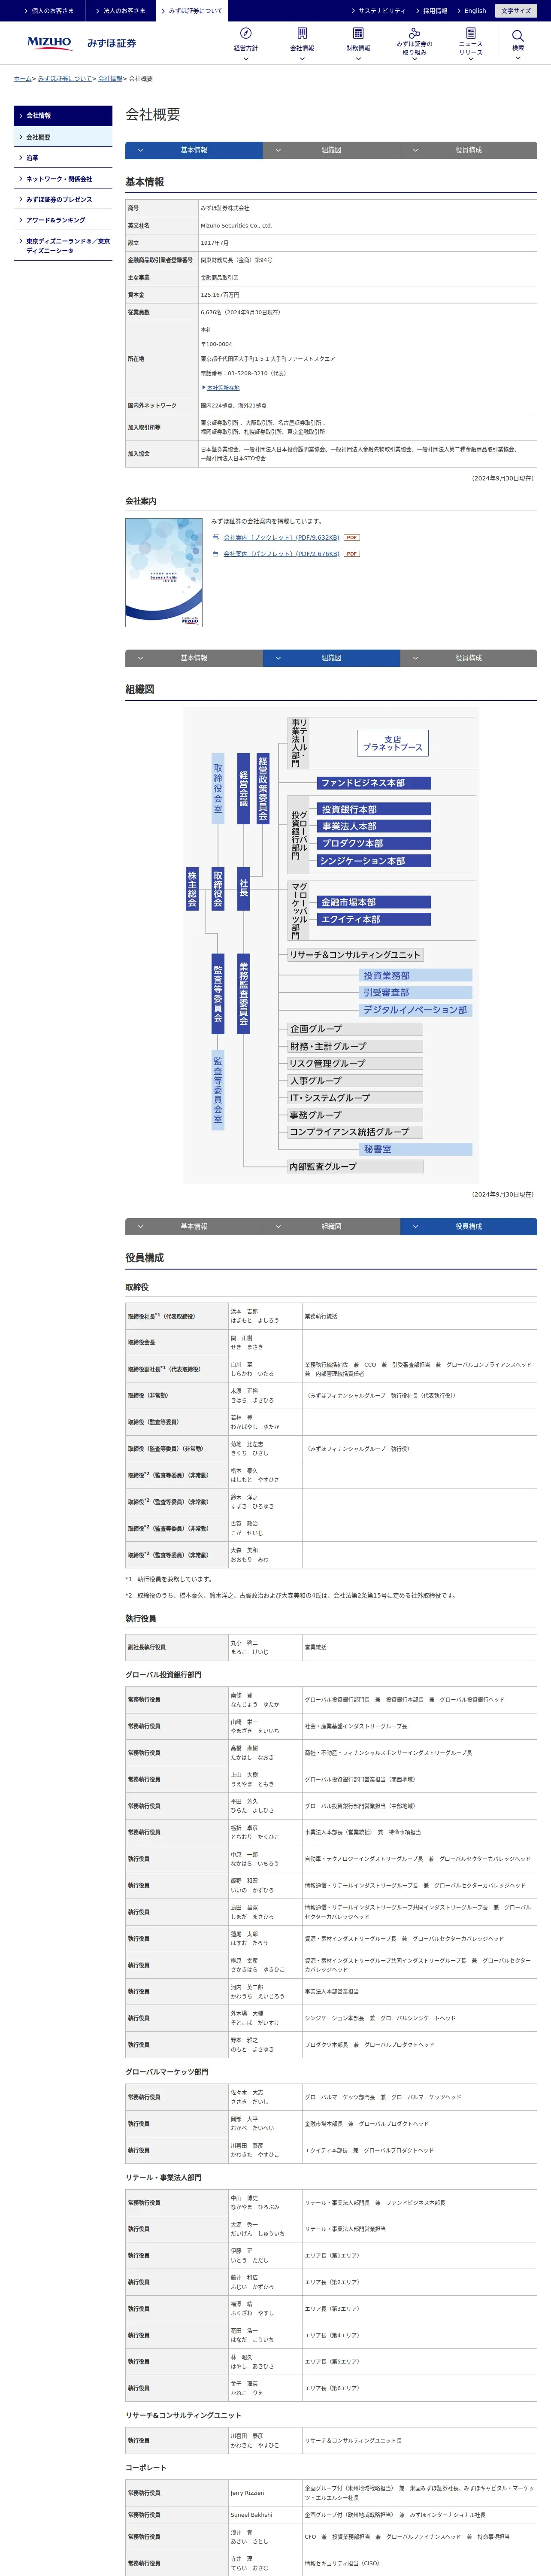Image resolution: width=551 pixels, height=2576 pixels.
Task: Click 取締役社長 name 浜本 吉郎
Action: [x=244, y=1311]
